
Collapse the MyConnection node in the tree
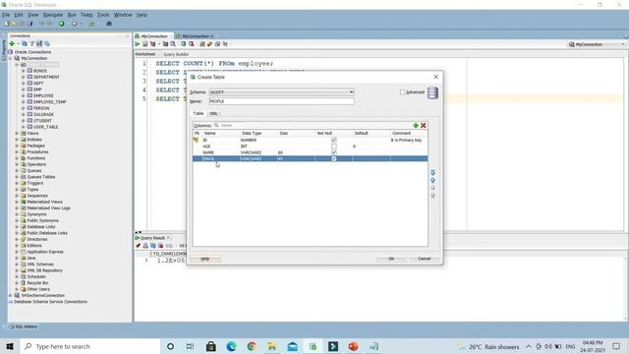coord(11,58)
